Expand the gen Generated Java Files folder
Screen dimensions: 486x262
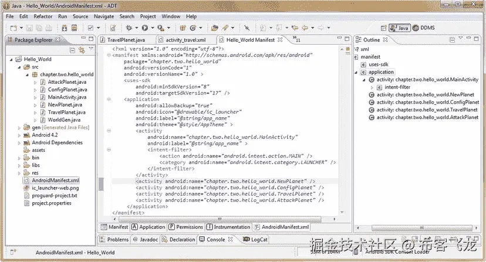click(x=19, y=128)
